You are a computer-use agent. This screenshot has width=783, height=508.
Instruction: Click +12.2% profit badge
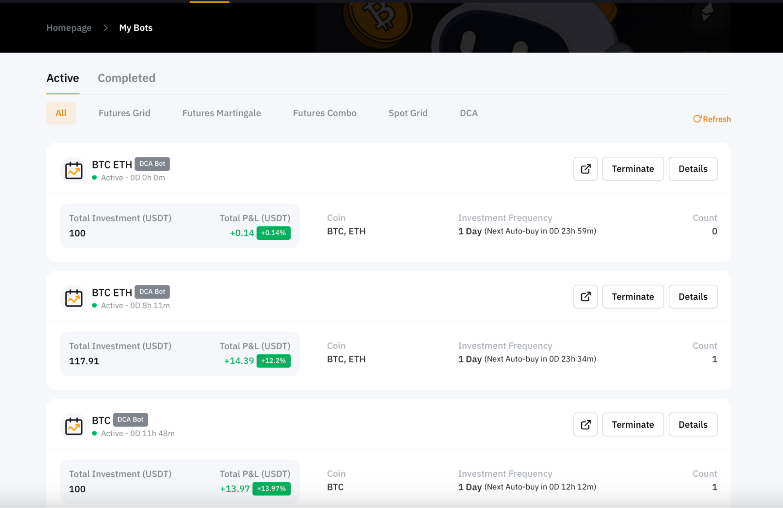(273, 361)
